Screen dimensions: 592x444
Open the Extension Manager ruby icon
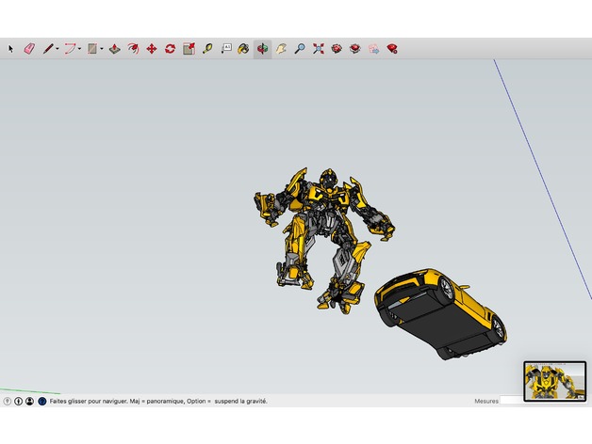392,49
